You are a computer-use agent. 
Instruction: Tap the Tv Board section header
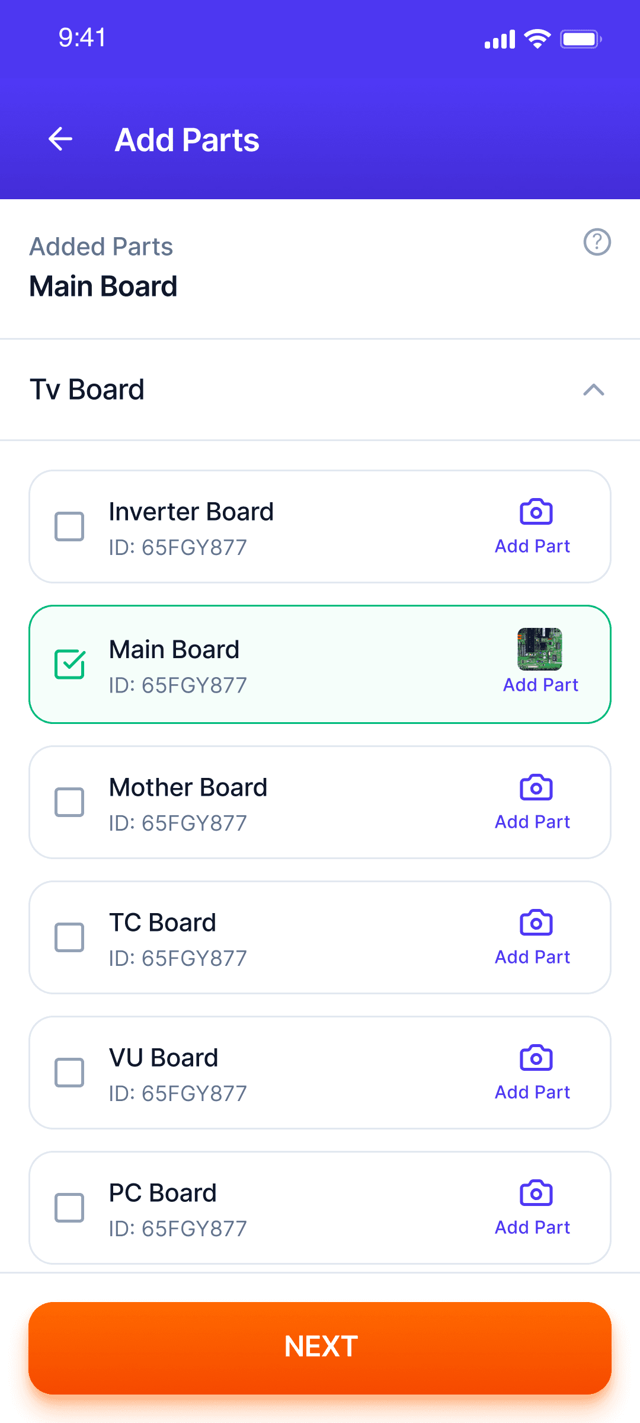[320, 390]
